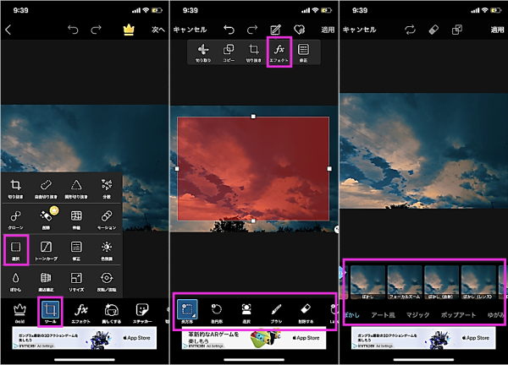The image size is (508, 365).
Task: Pick the ぼかし blur effect thumbnail
Action: [x=367, y=282]
